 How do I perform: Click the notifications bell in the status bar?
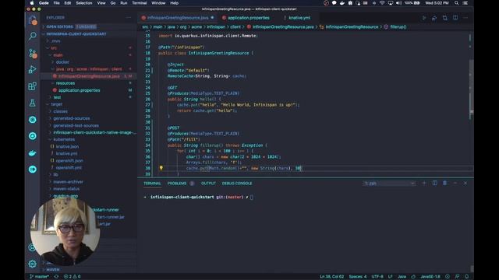(466, 277)
